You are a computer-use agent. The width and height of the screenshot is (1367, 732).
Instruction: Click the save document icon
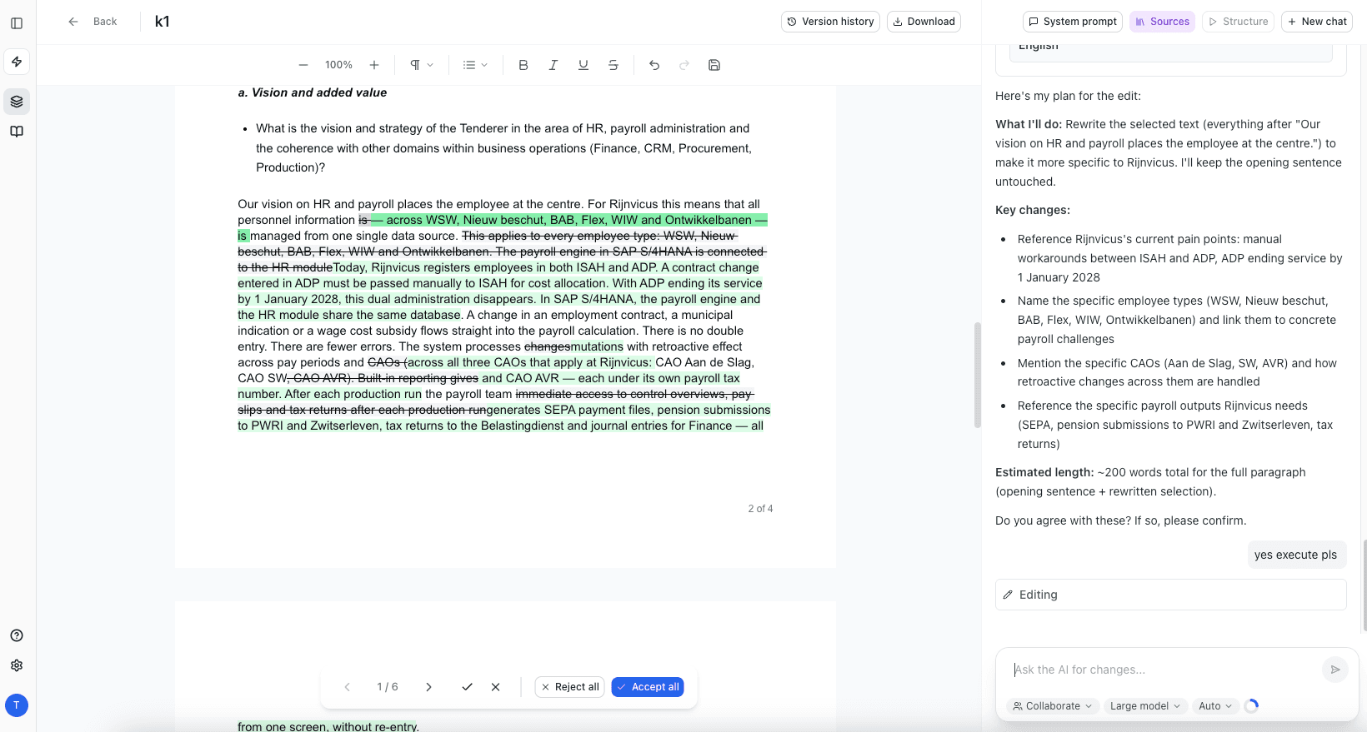(714, 65)
